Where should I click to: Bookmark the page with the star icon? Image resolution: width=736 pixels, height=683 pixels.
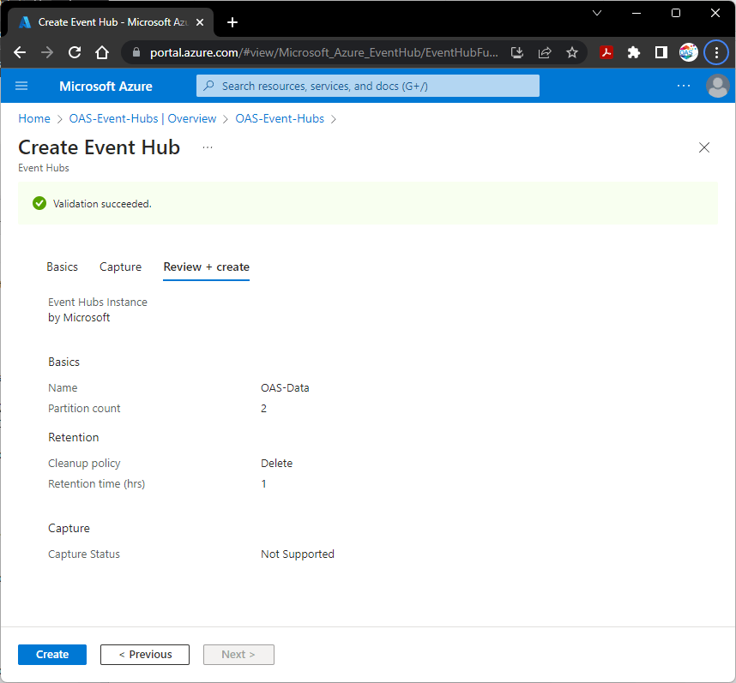(x=572, y=52)
